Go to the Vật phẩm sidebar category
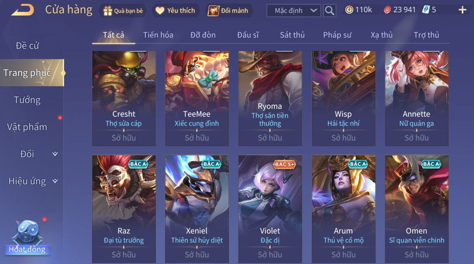 click(x=27, y=127)
